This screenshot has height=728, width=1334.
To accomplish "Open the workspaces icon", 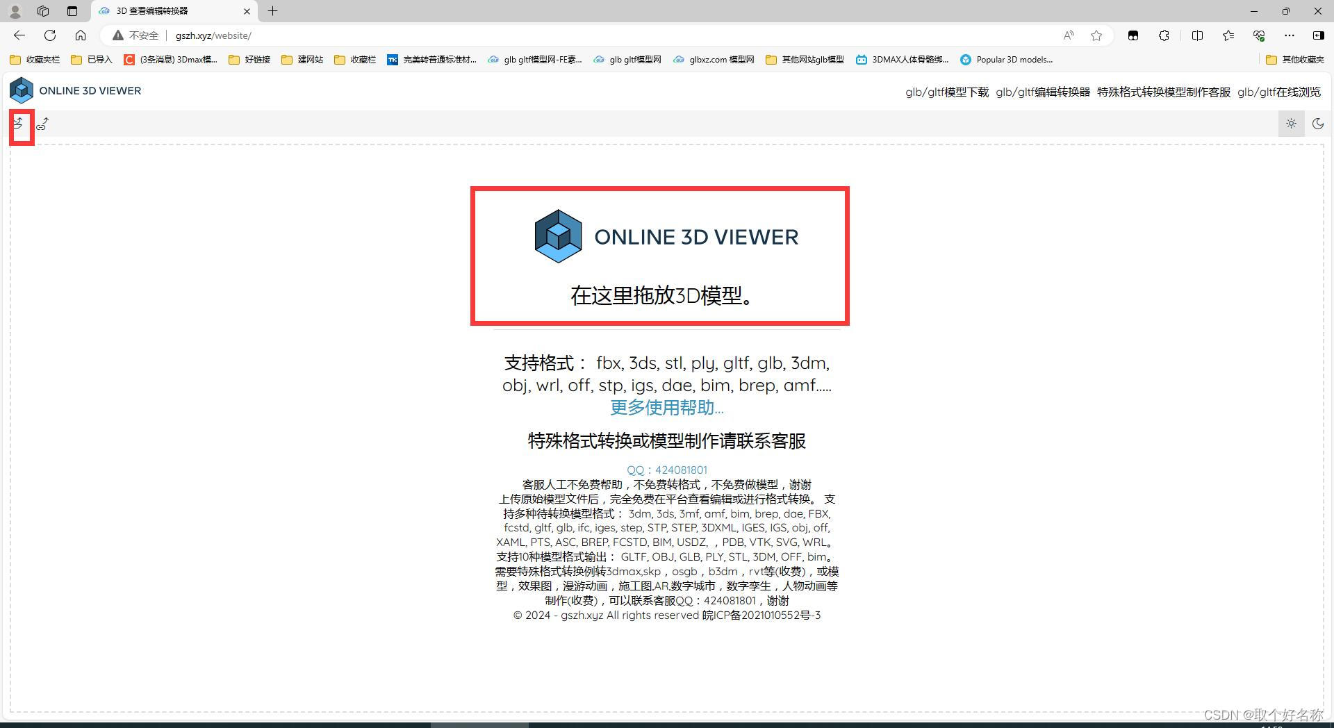I will click(43, 11).
